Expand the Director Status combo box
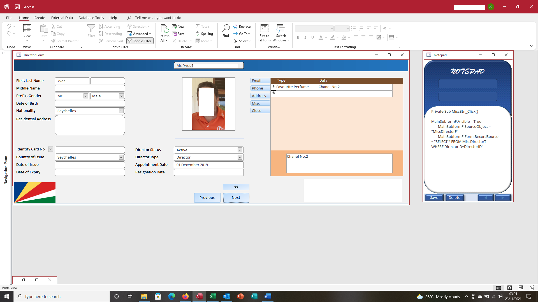The width and height of the screenshot is (538, 302). pos(240,150)
